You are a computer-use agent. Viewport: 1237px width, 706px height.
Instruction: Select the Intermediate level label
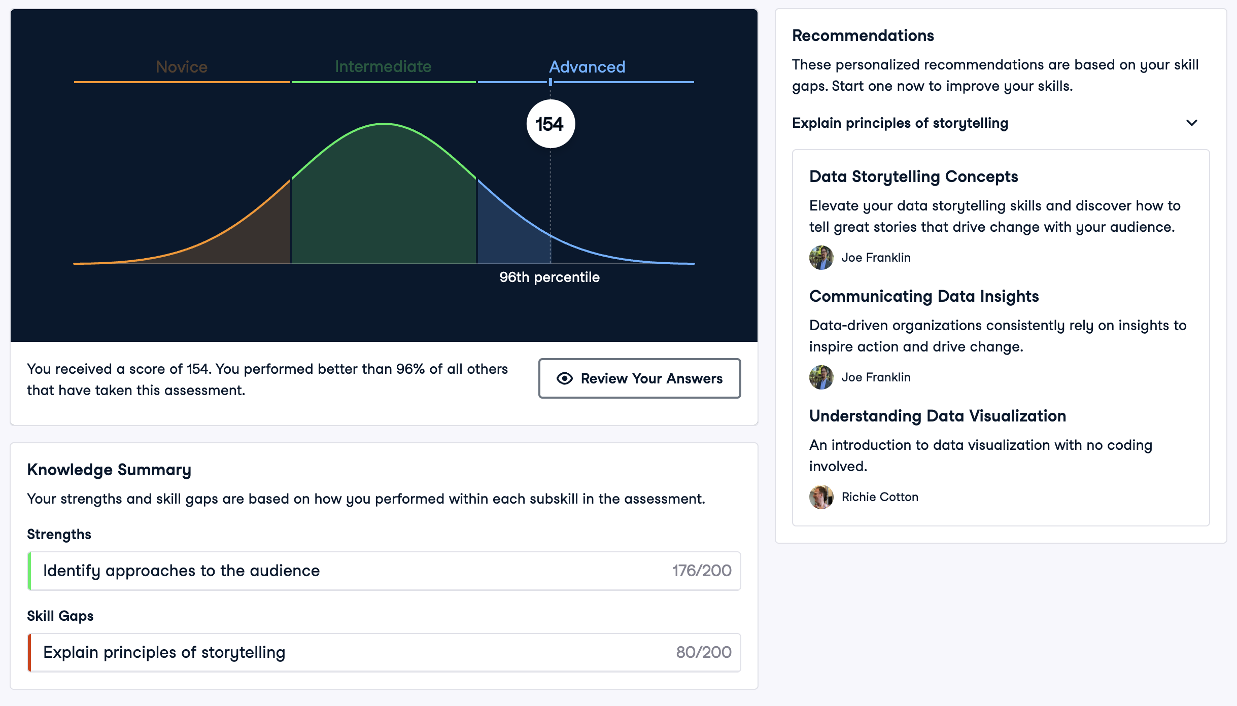383,66
